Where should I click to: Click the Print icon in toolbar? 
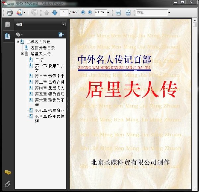tap(10, 13)
